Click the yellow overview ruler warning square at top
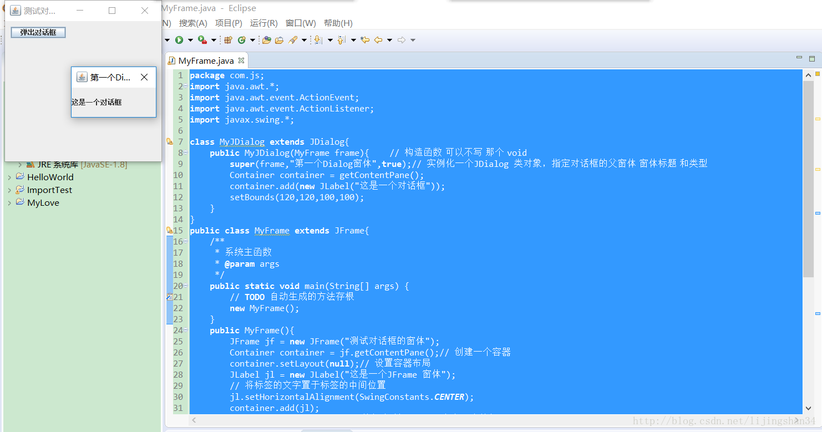822x432 pixels. click(x=818, y=74)
